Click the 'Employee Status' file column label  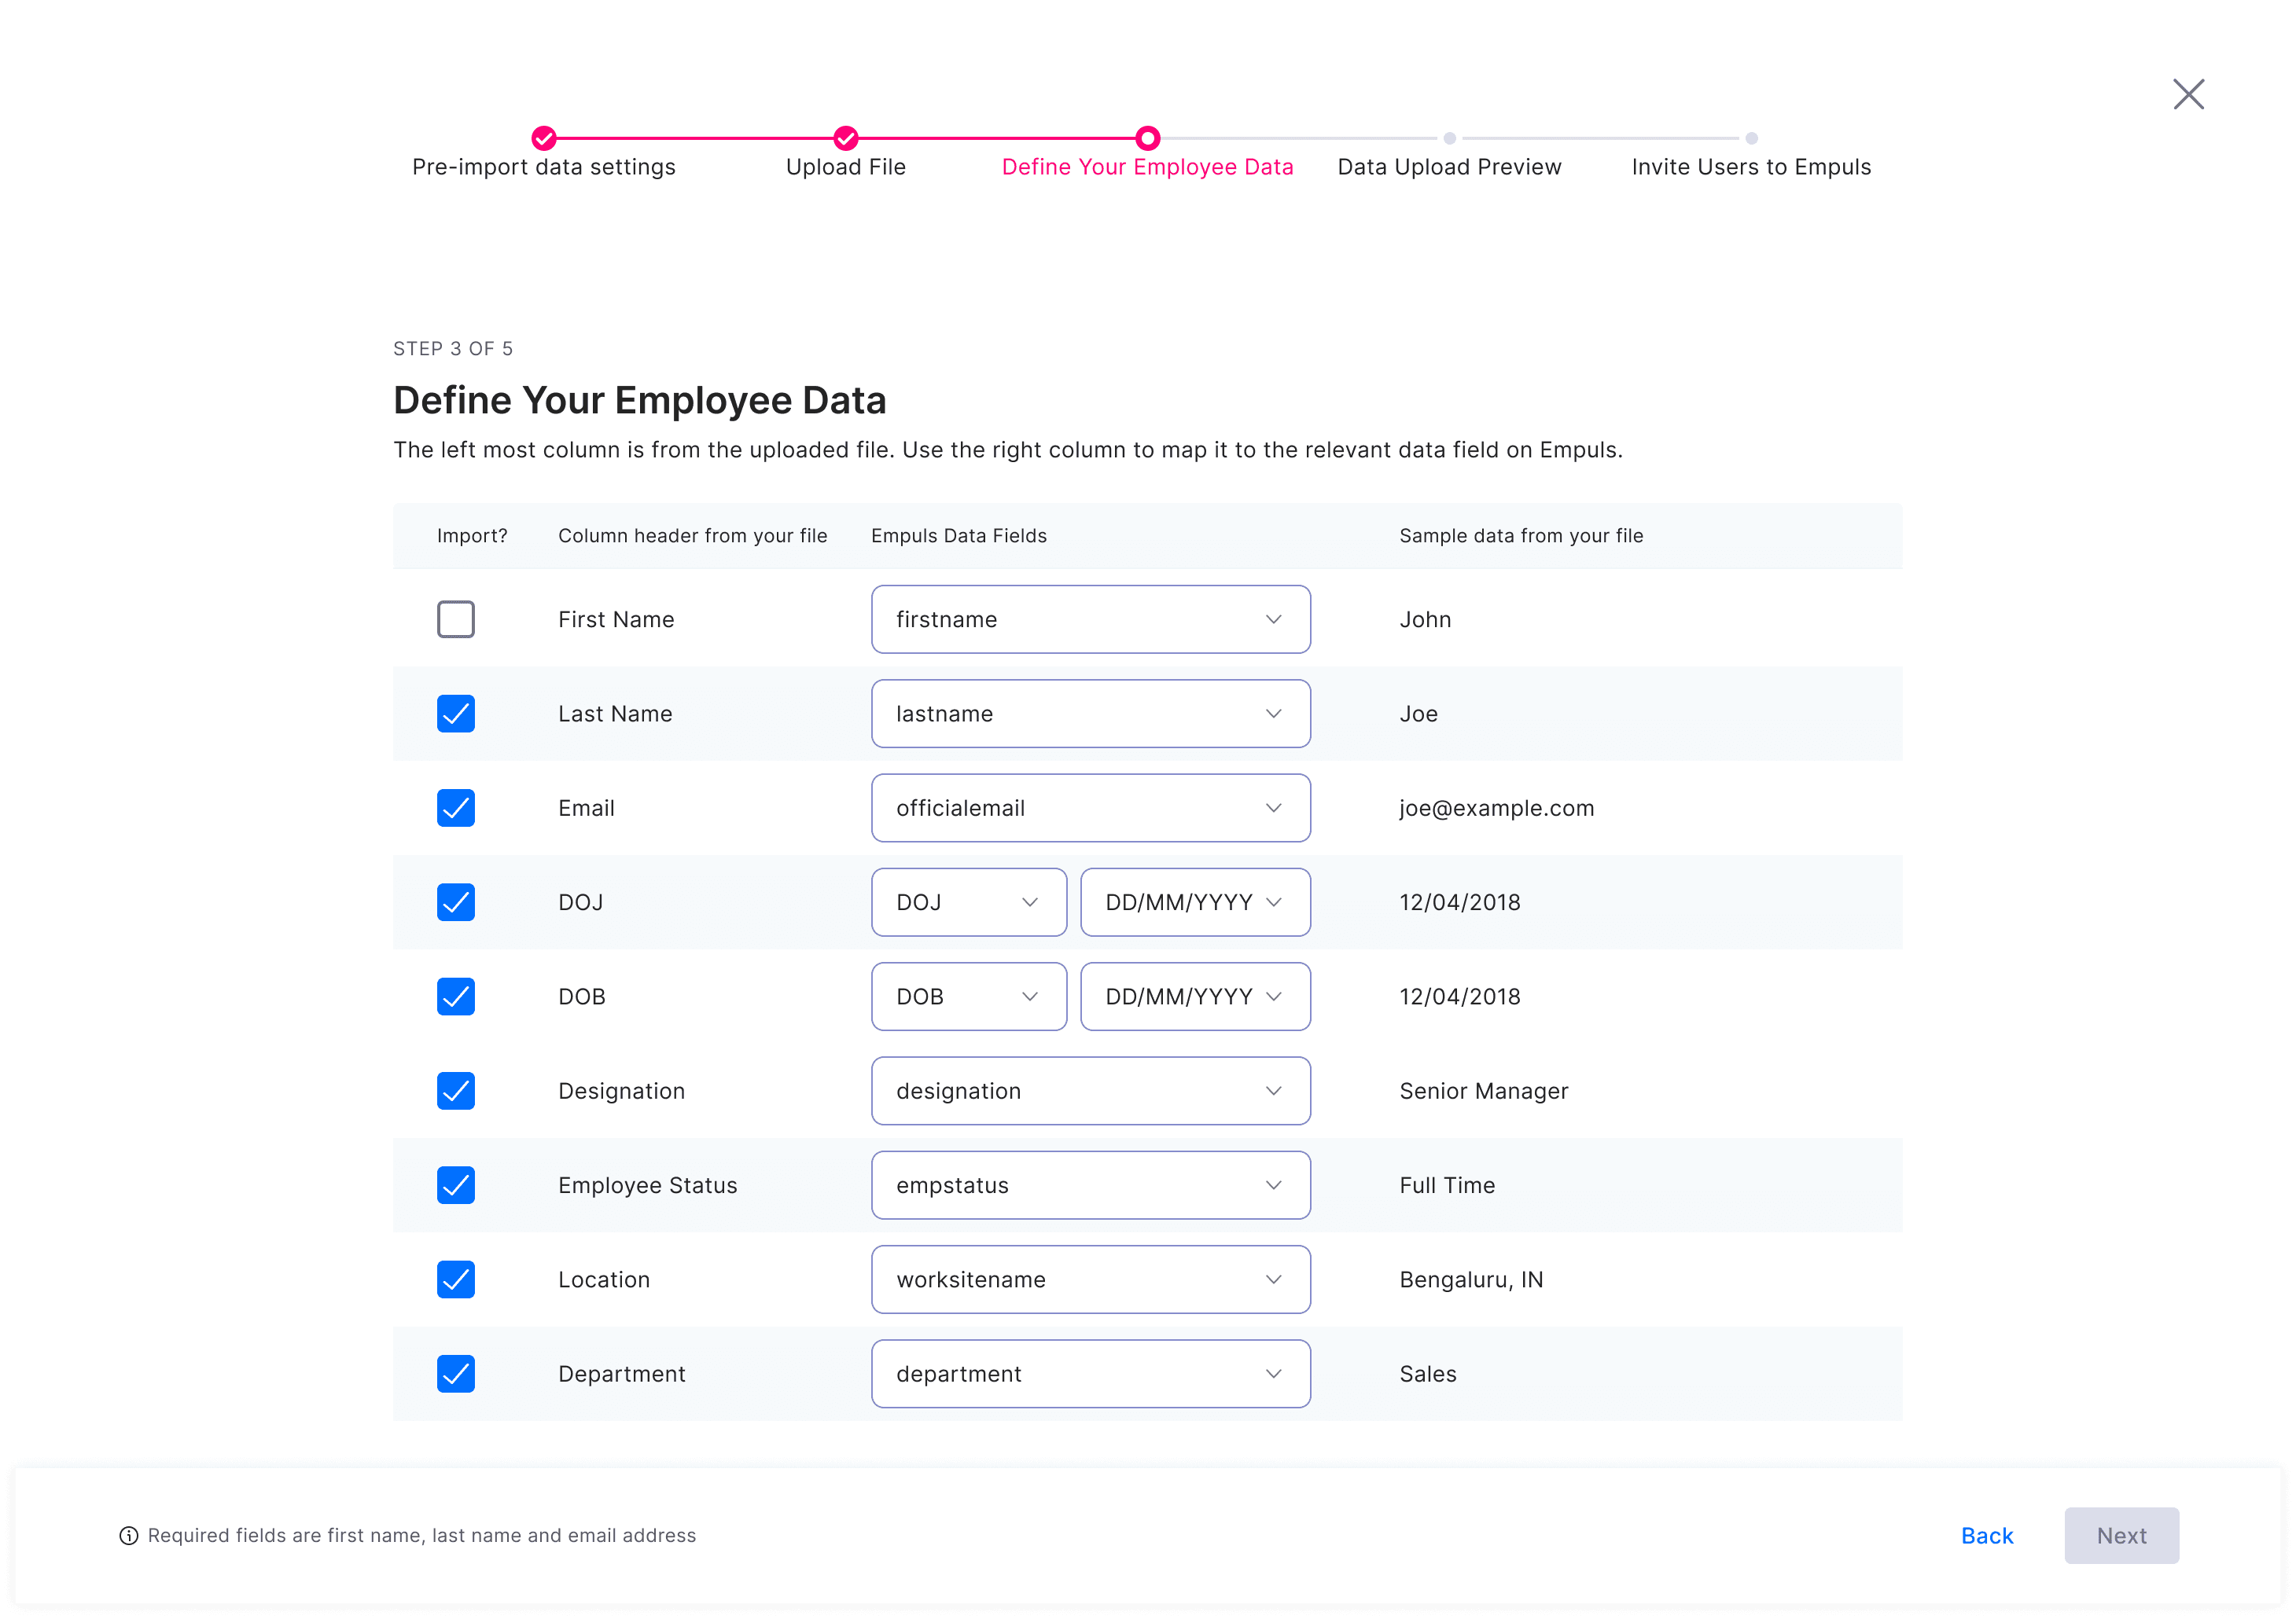648,1185
